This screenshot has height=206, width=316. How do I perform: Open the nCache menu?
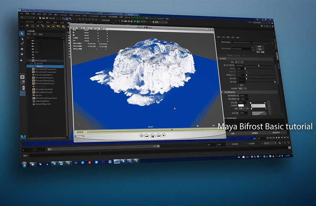tap(103, 16)
